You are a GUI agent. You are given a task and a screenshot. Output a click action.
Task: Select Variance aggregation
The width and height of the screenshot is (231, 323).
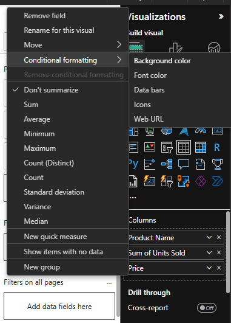(x=68, y=207)
